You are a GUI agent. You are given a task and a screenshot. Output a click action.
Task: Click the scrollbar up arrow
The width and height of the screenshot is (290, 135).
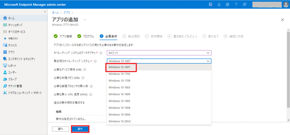[x=288, y=29]
